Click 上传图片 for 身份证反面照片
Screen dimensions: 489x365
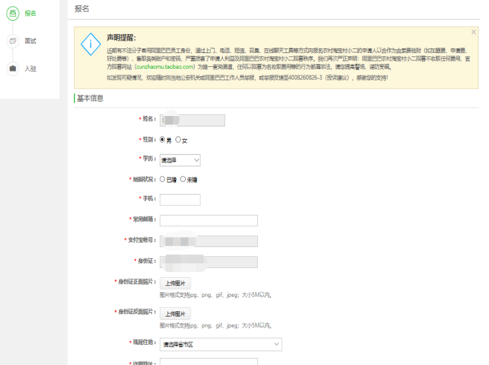point(175,314)
